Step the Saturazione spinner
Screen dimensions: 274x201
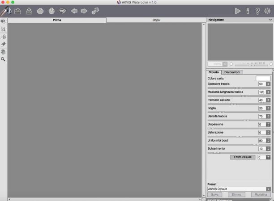268,133
